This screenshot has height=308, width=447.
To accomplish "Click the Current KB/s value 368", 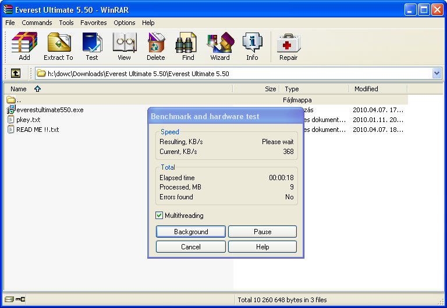I will point(288,152).
